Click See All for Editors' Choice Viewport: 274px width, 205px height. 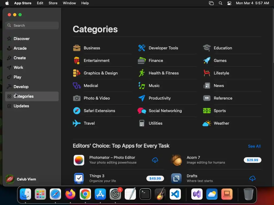coord(254,146)
